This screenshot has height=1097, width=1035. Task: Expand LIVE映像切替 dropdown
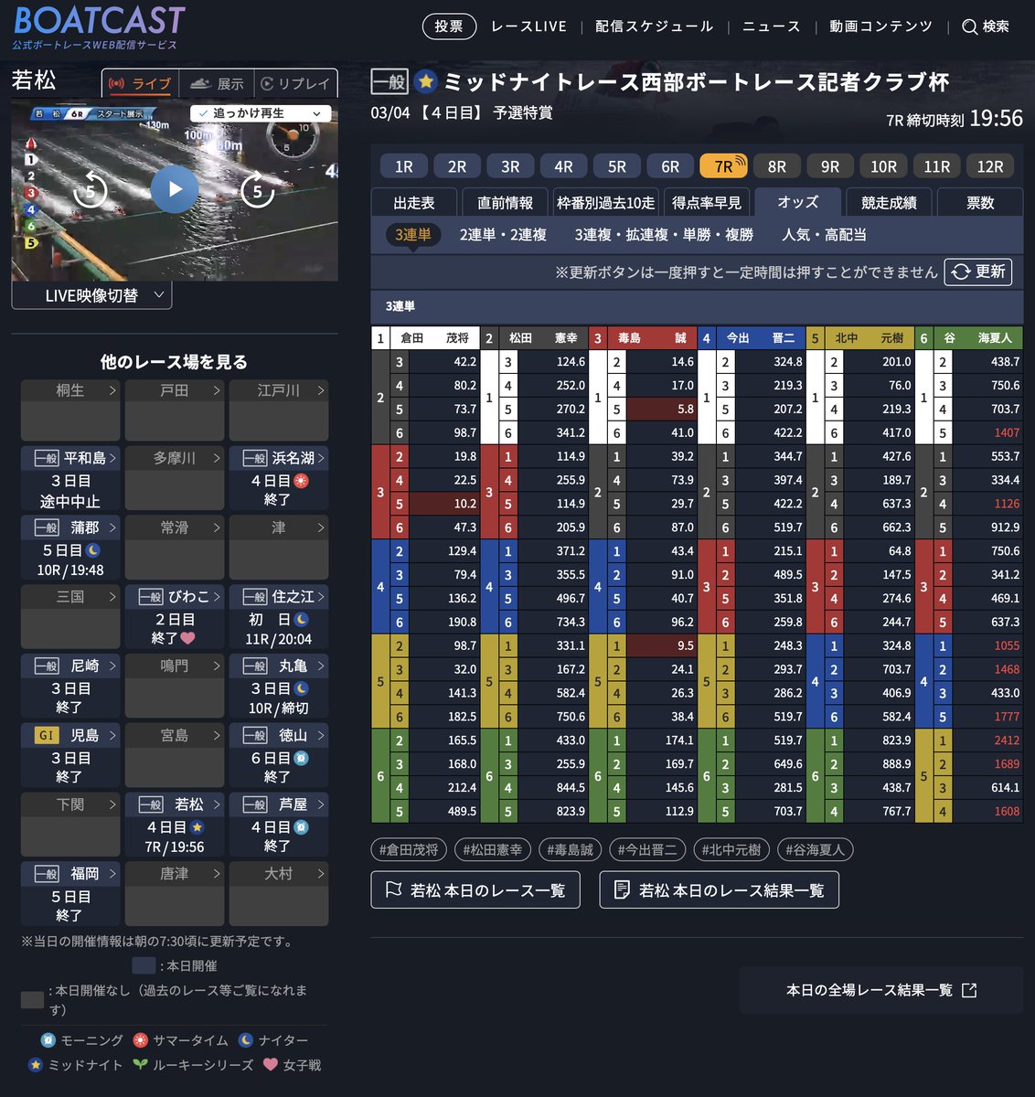tap(91, 295)
